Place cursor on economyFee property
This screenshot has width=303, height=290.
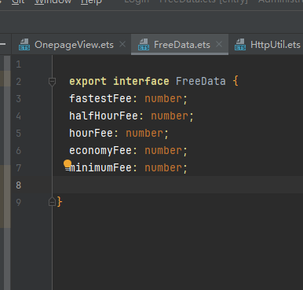pos(100,151)
